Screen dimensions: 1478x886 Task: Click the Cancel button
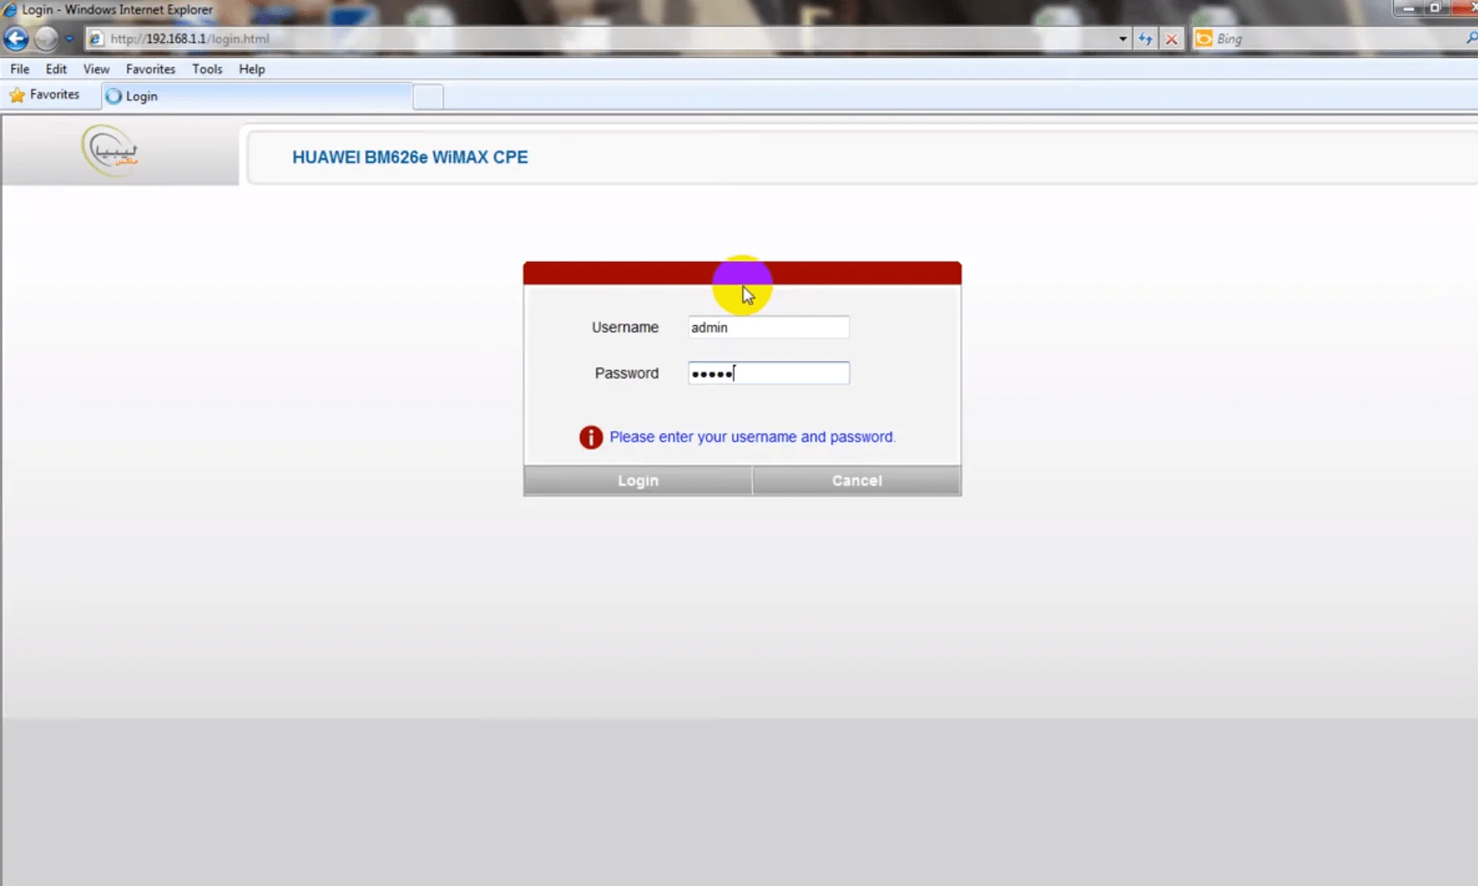(857, 480)
